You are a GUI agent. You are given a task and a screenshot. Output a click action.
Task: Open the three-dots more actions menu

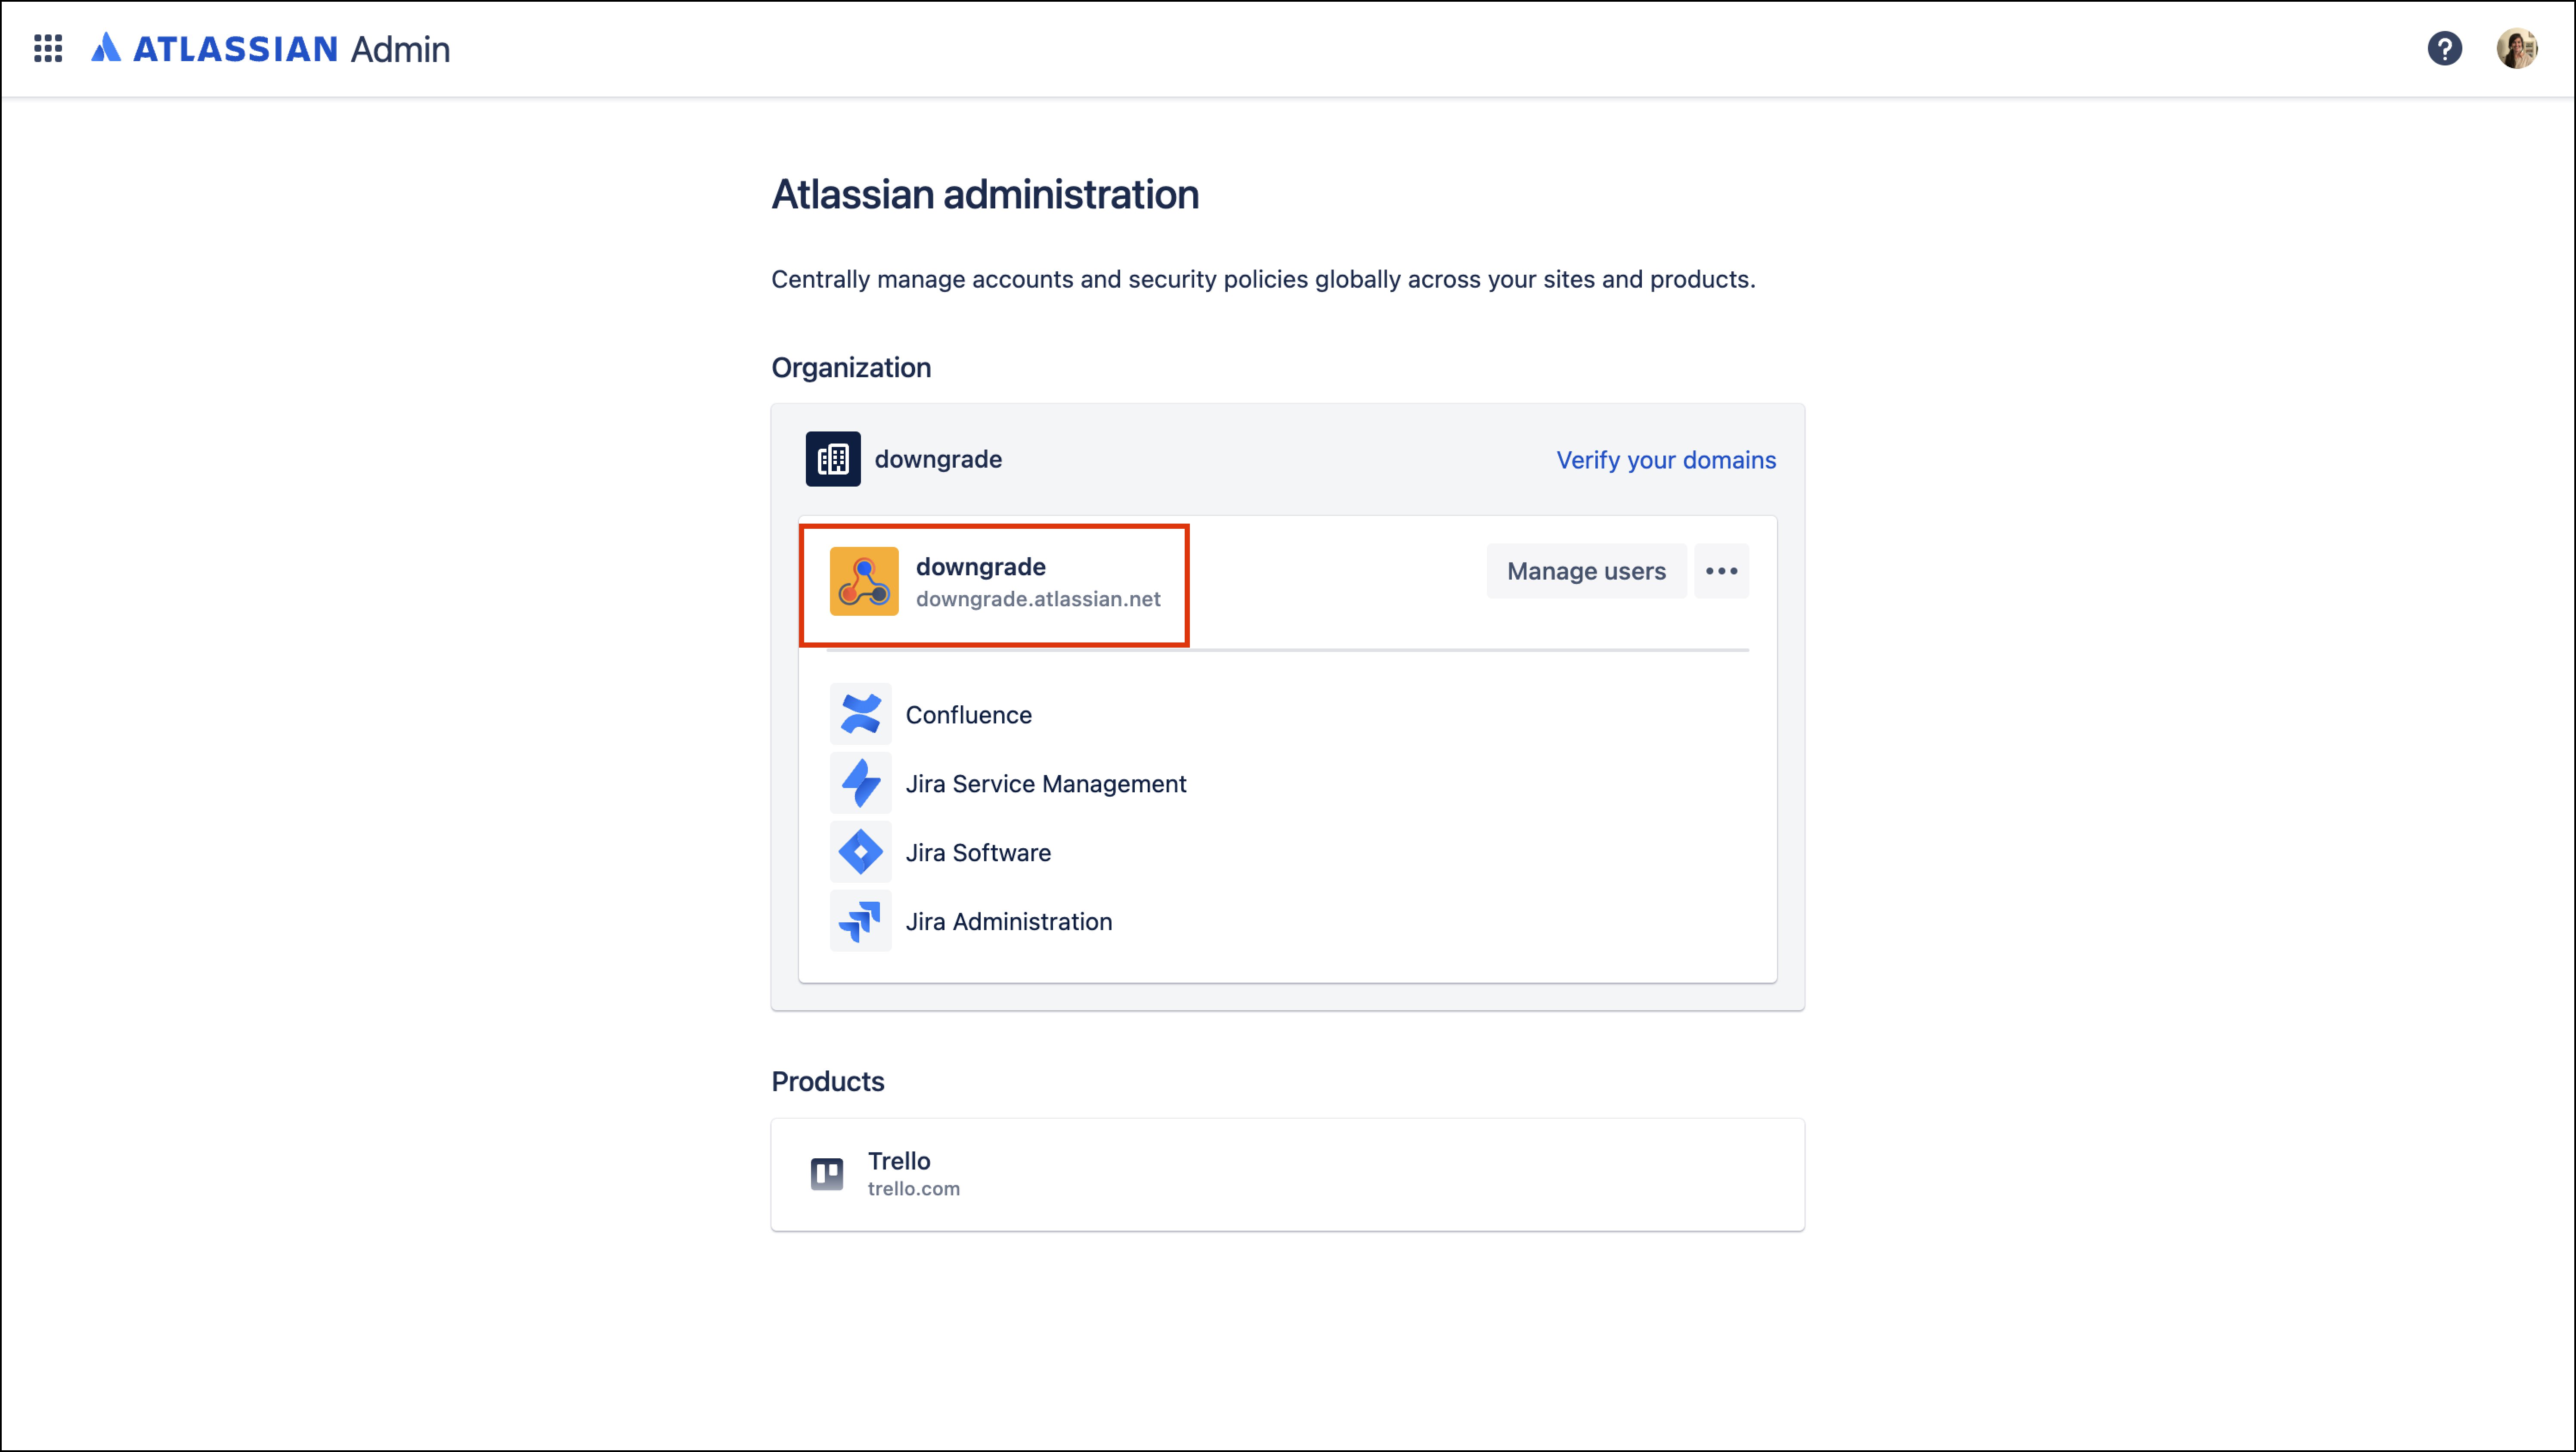click(1721, 571)
